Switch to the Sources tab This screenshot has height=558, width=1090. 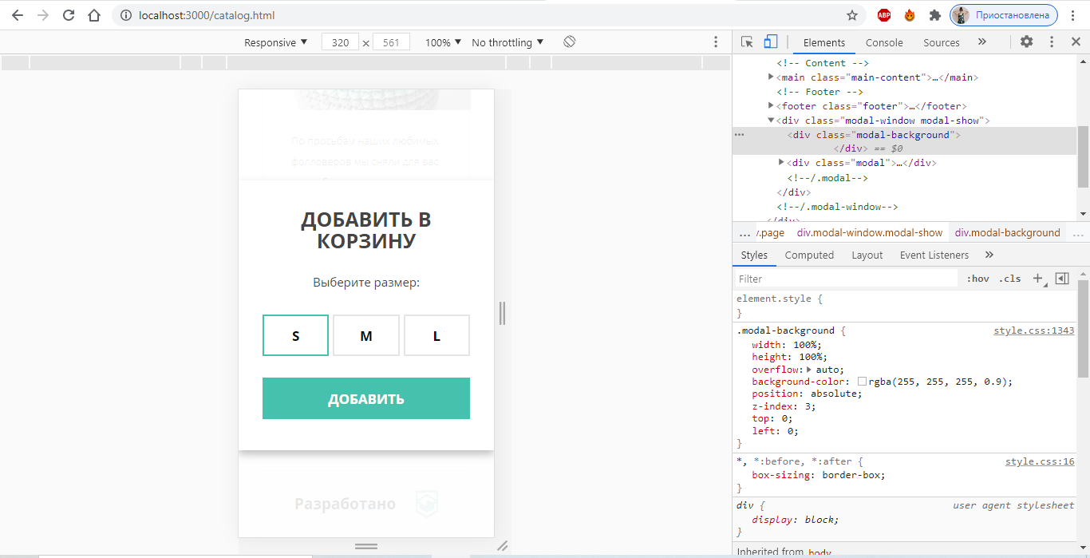pyautogui.click(x=942, y=42)
